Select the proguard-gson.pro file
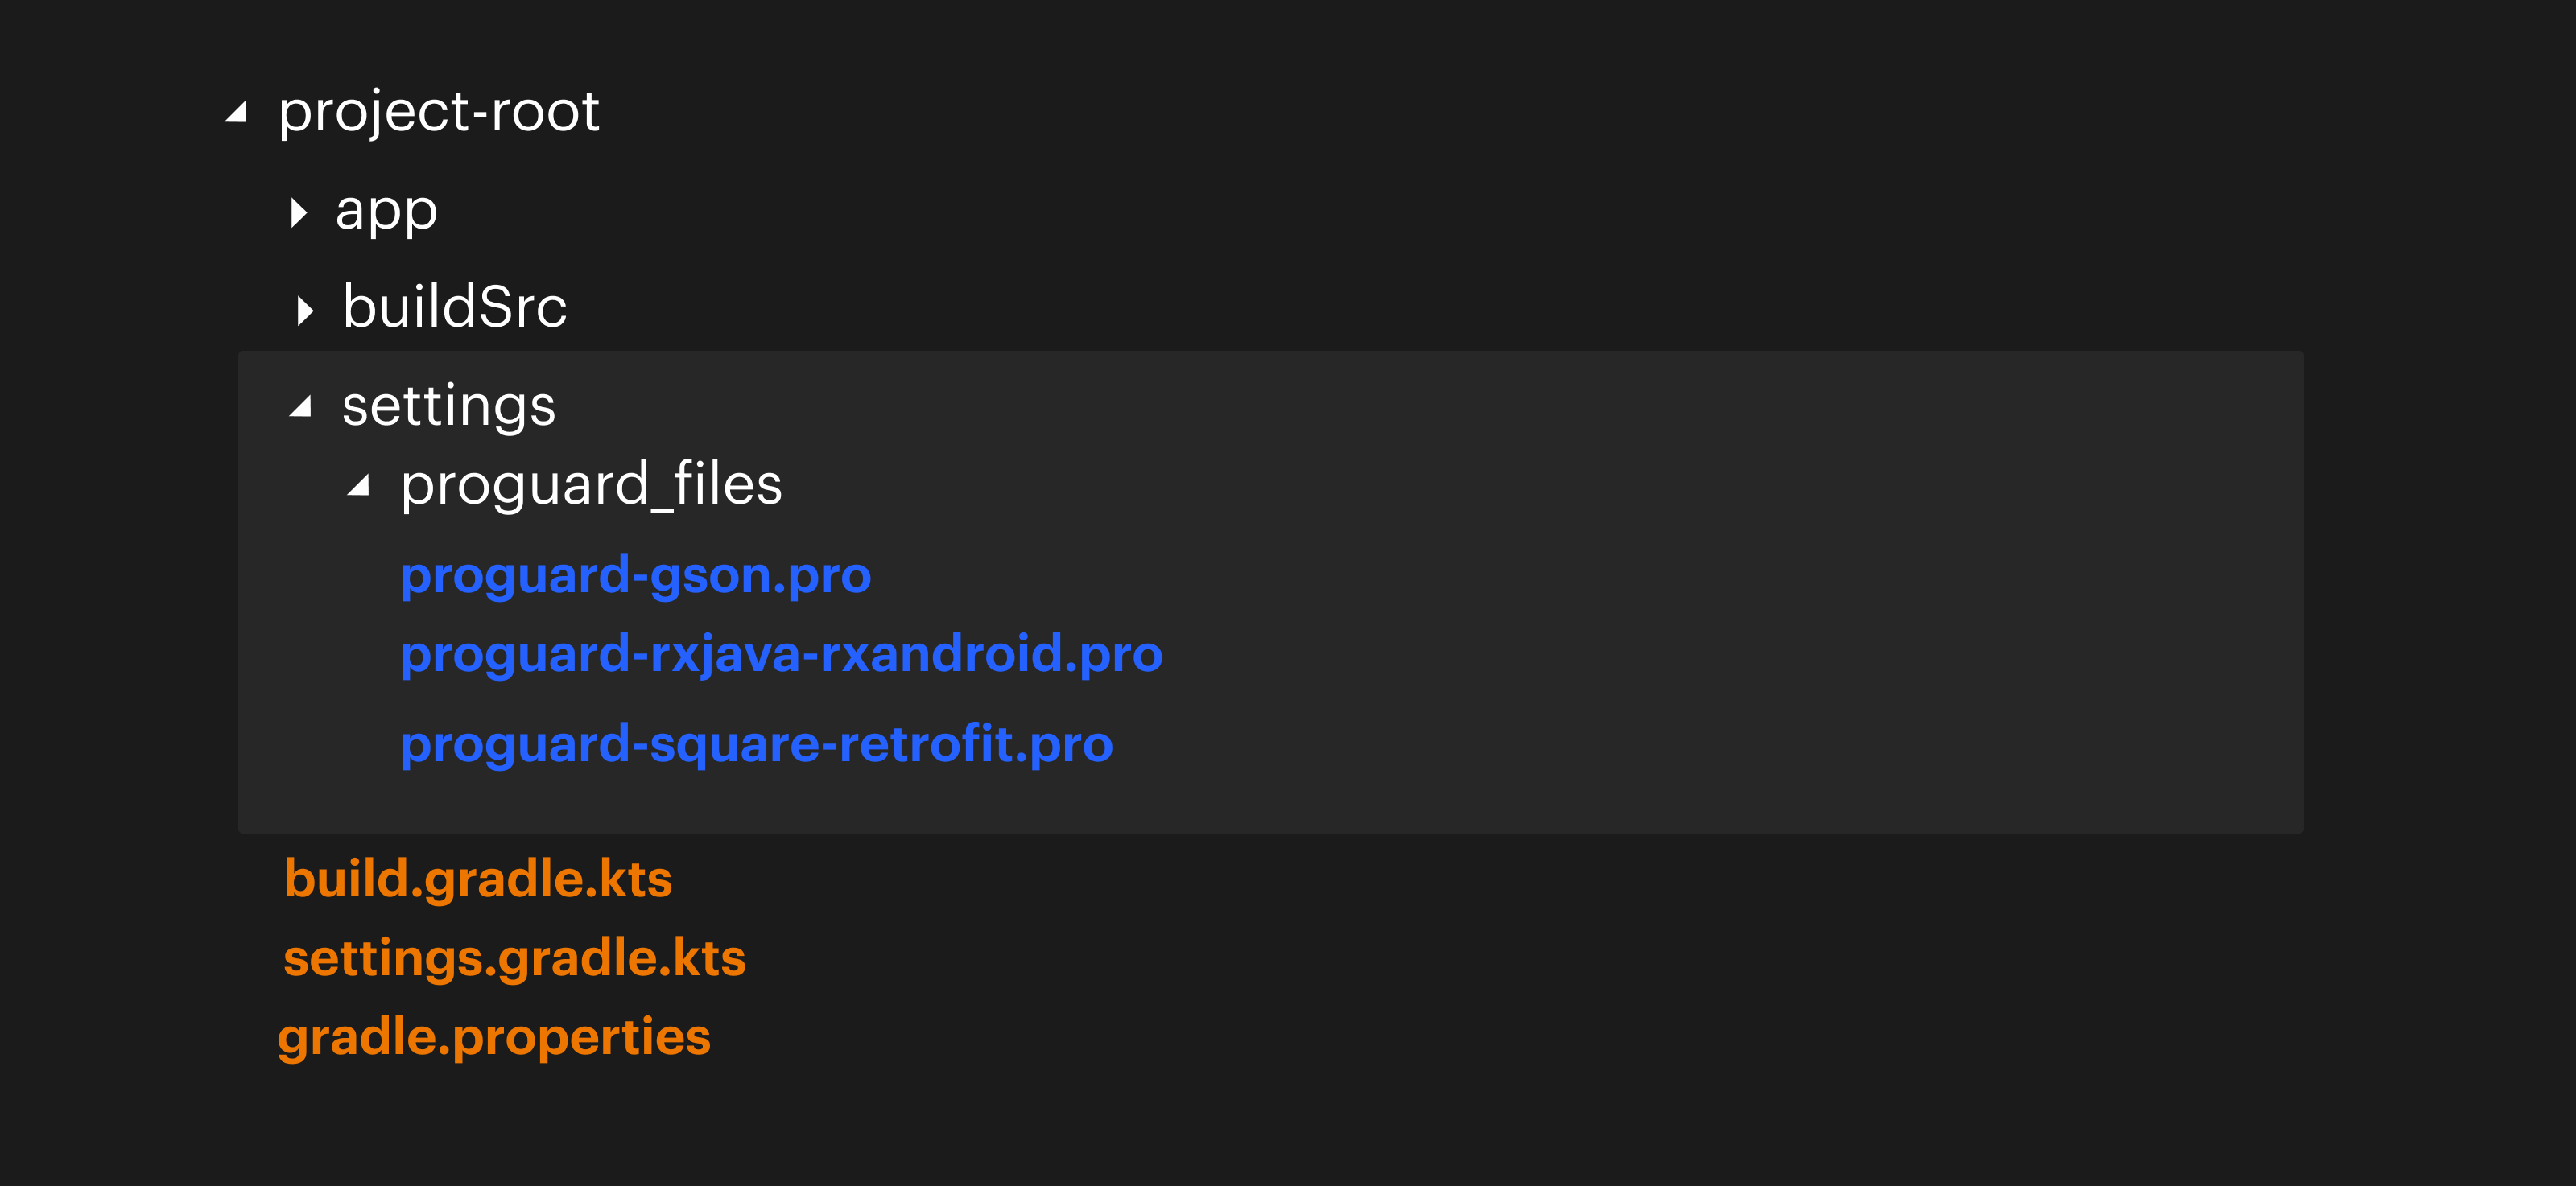 coord(636,574)
